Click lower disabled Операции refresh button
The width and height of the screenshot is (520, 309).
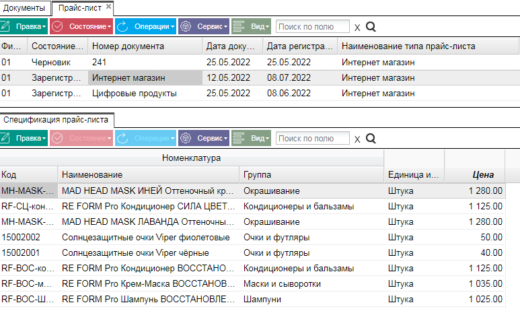click(145, 138)
